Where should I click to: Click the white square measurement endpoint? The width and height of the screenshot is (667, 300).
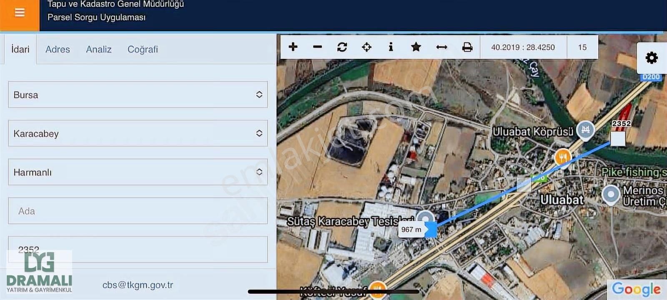(x=618, y=138)
